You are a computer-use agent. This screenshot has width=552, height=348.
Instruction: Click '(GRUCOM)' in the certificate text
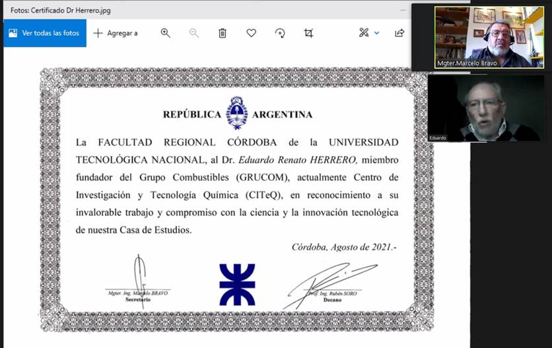263,177
